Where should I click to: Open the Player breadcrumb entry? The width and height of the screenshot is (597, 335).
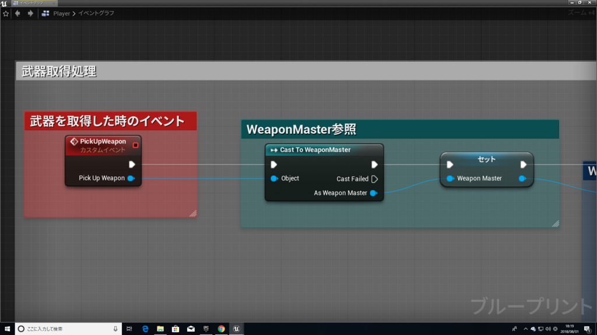tap(62, 12)
